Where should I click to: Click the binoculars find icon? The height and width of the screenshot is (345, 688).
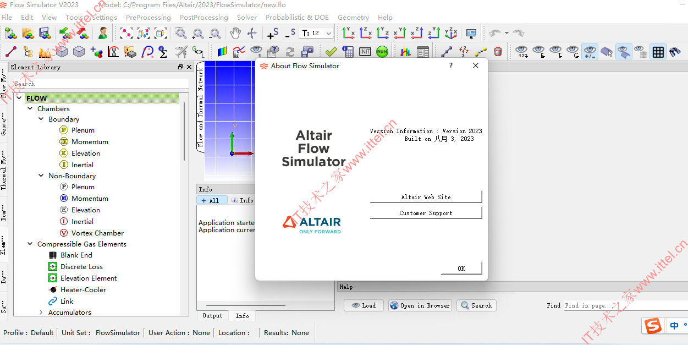tap(675, 52)
